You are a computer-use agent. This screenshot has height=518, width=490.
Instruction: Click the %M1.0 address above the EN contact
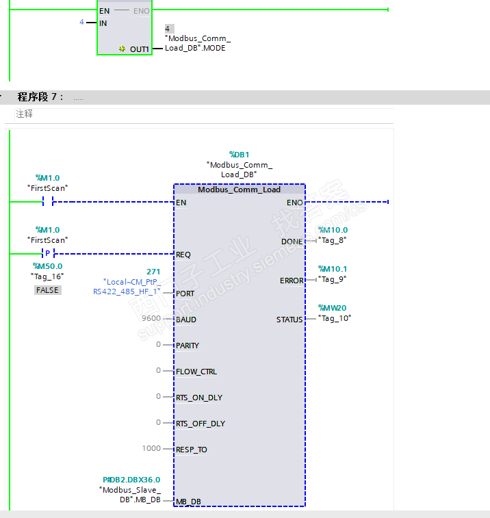[48, 178]
